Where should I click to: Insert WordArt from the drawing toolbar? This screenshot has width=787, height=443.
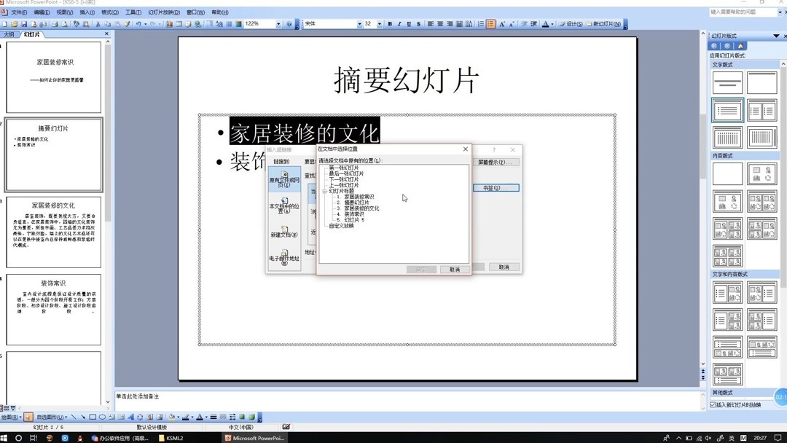(130, 416)
